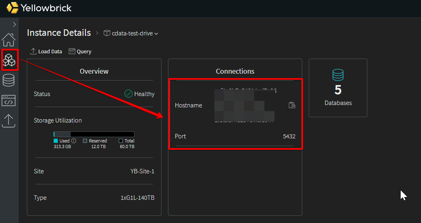Screen dimensions: 421x223
Task: Click the storage utilization bar
Action: [94, 134]
